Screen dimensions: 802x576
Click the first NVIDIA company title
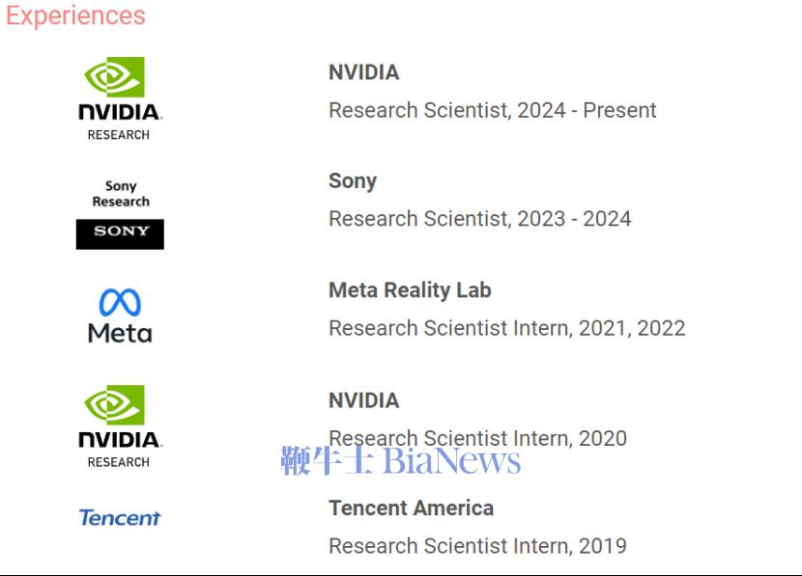pyautogui.click(x=363, y=72)
